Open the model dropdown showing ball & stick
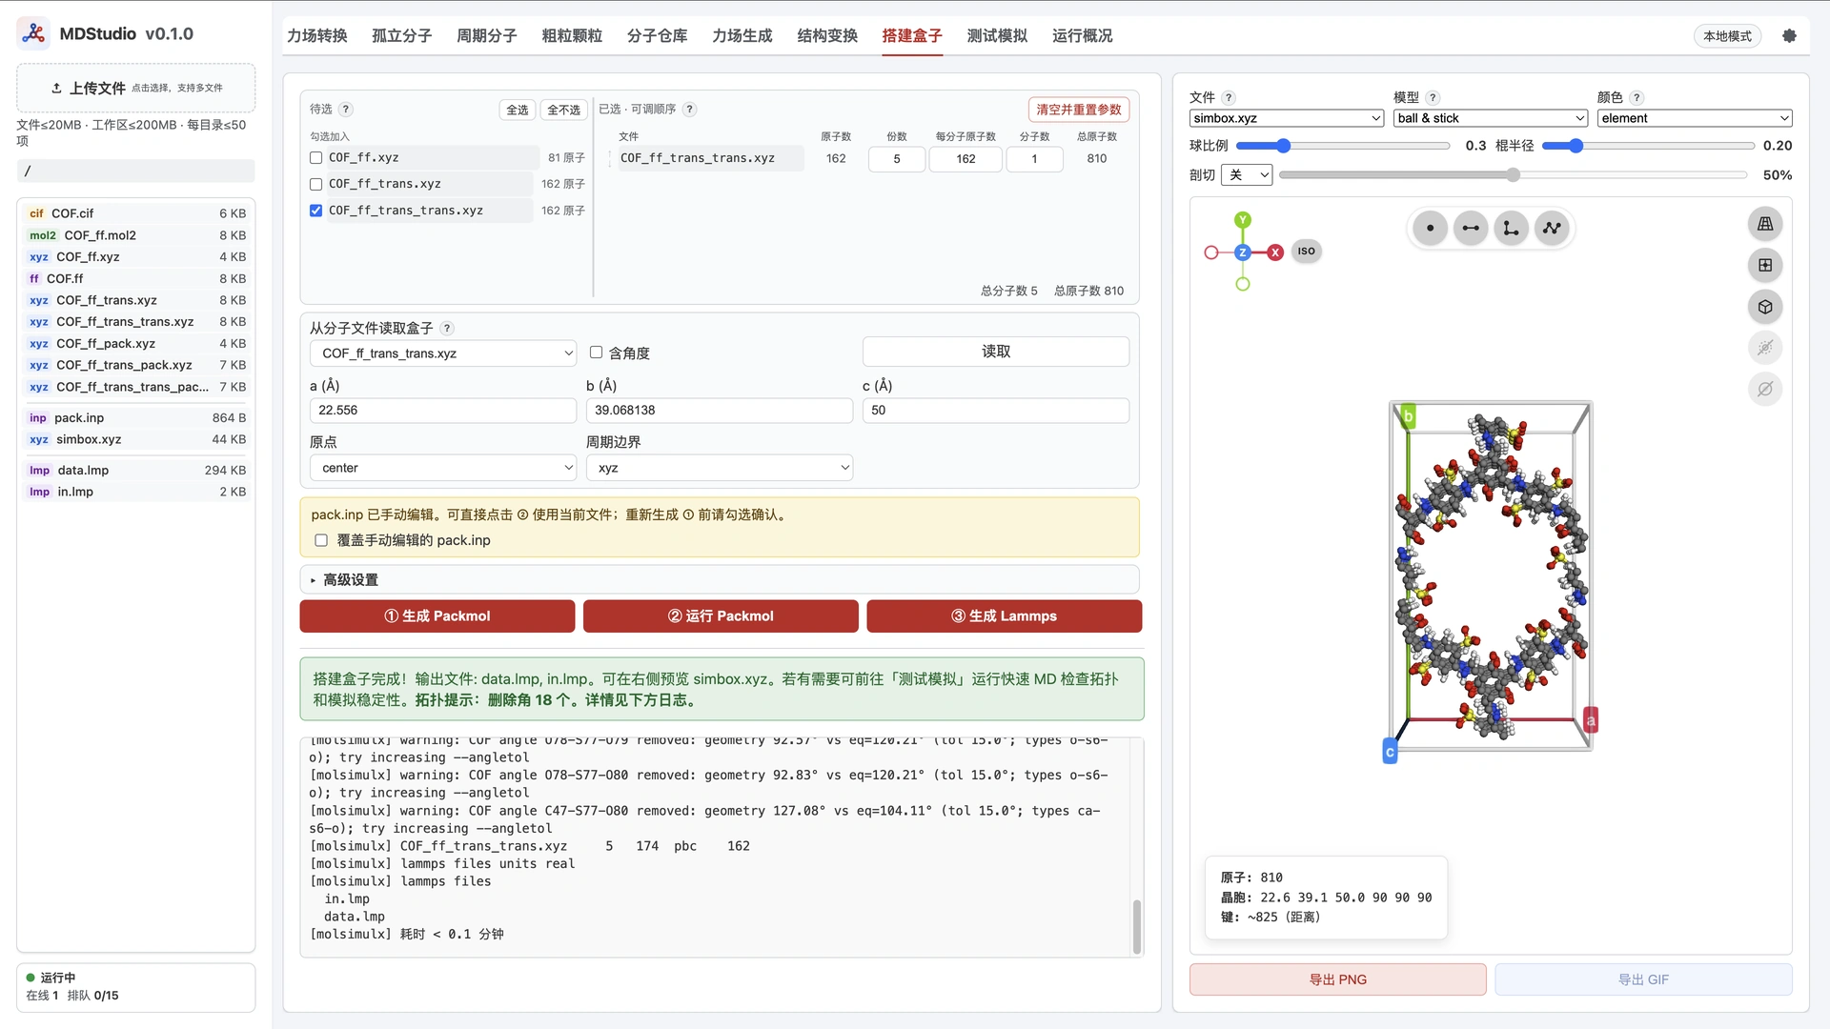 [x=1491, y=118]
